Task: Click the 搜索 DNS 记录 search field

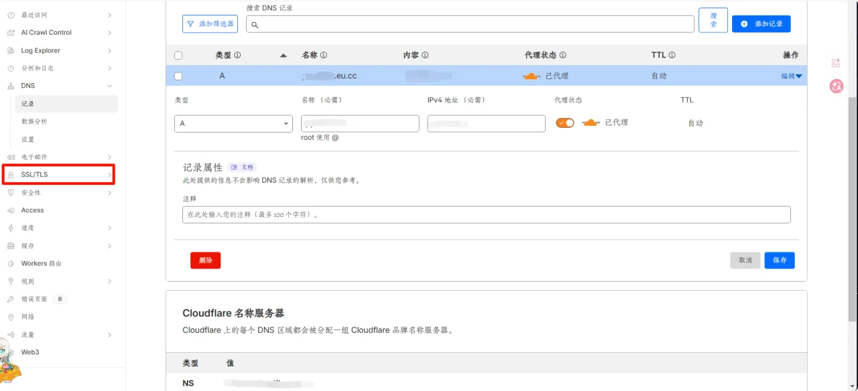Action: point(470,24)
